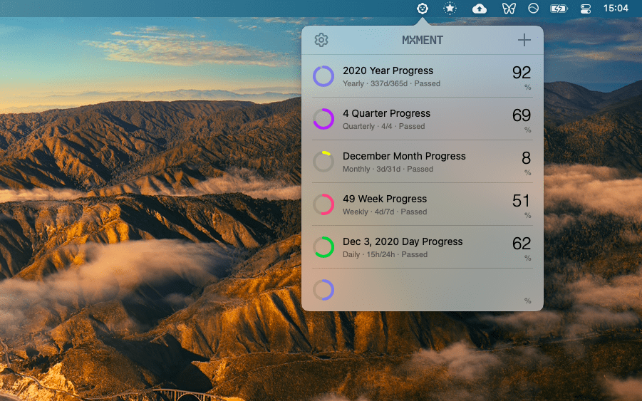Click the Mxment menu bar icon
The height and width of the screenshot is (401, 642).
click(423, 8)
